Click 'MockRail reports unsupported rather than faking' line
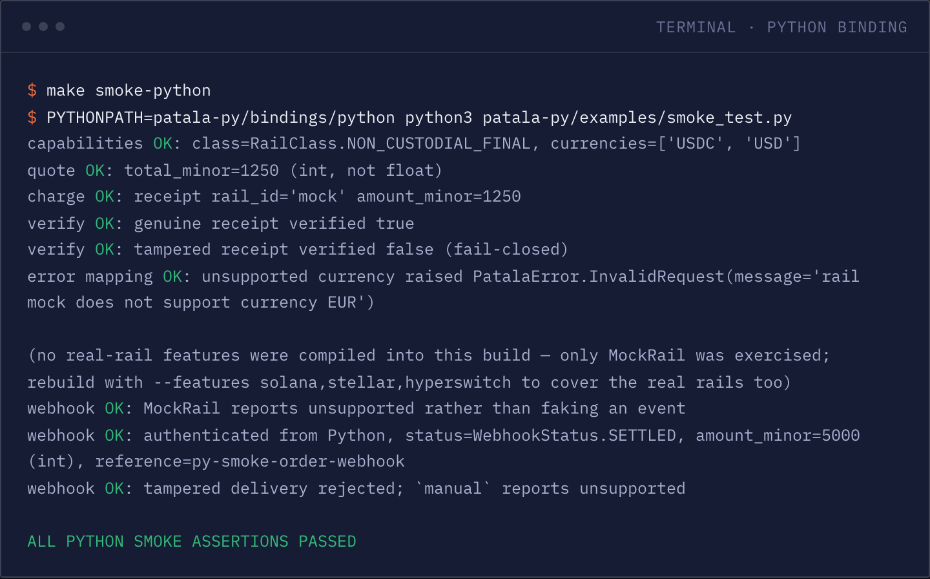The height and width of the screenshot is (579, 930). click(x=356, y=408)
